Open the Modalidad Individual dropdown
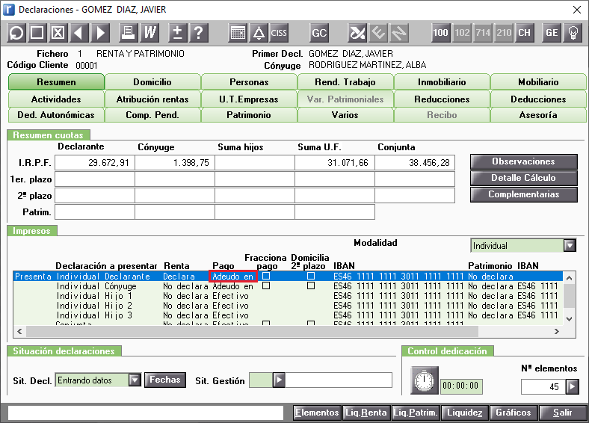Viewport: 589px width, 423px height. (570, 246)
